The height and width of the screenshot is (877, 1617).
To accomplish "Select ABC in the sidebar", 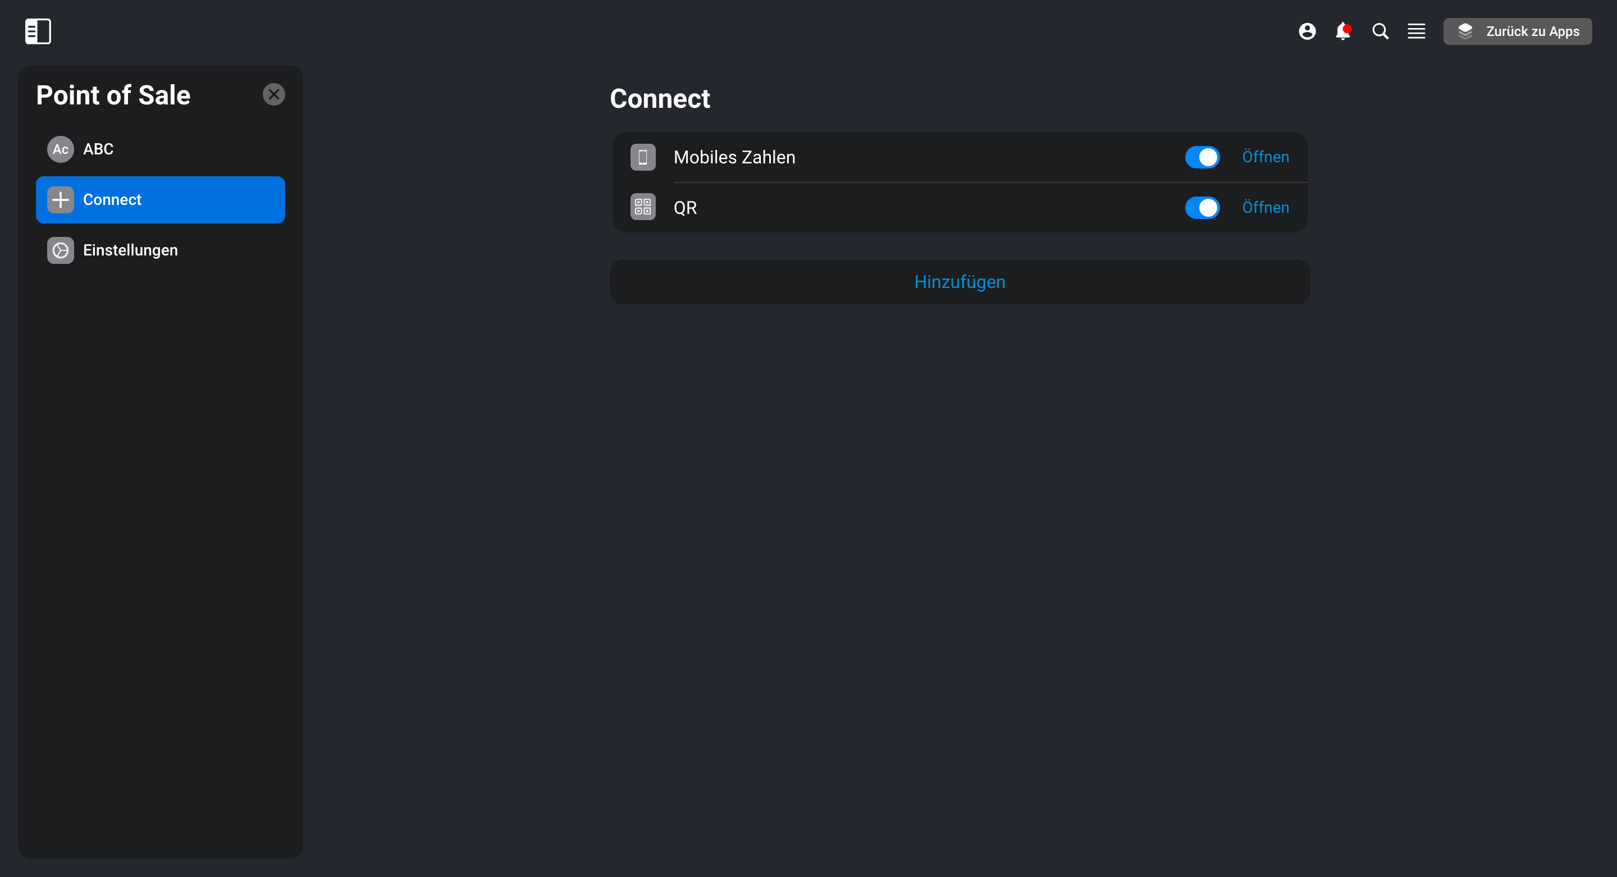I will click(x=160, y=149).
